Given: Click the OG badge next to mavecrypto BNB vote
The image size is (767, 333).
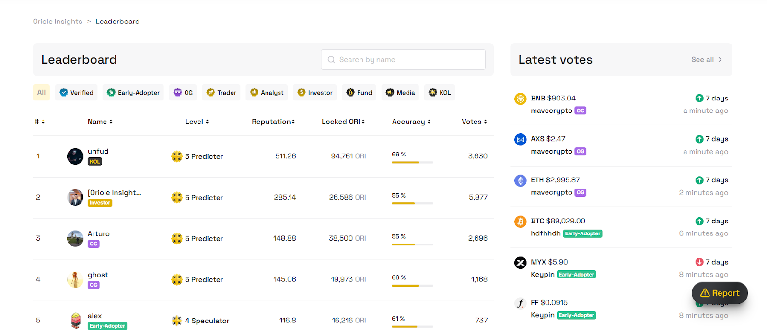Looking at the screenshot, I should [x=581, y=111].
